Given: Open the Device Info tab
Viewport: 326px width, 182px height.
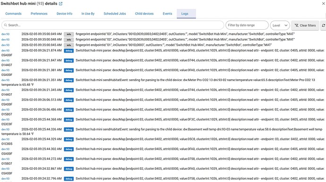Looking at the screenshot, I should pos(64,14).
